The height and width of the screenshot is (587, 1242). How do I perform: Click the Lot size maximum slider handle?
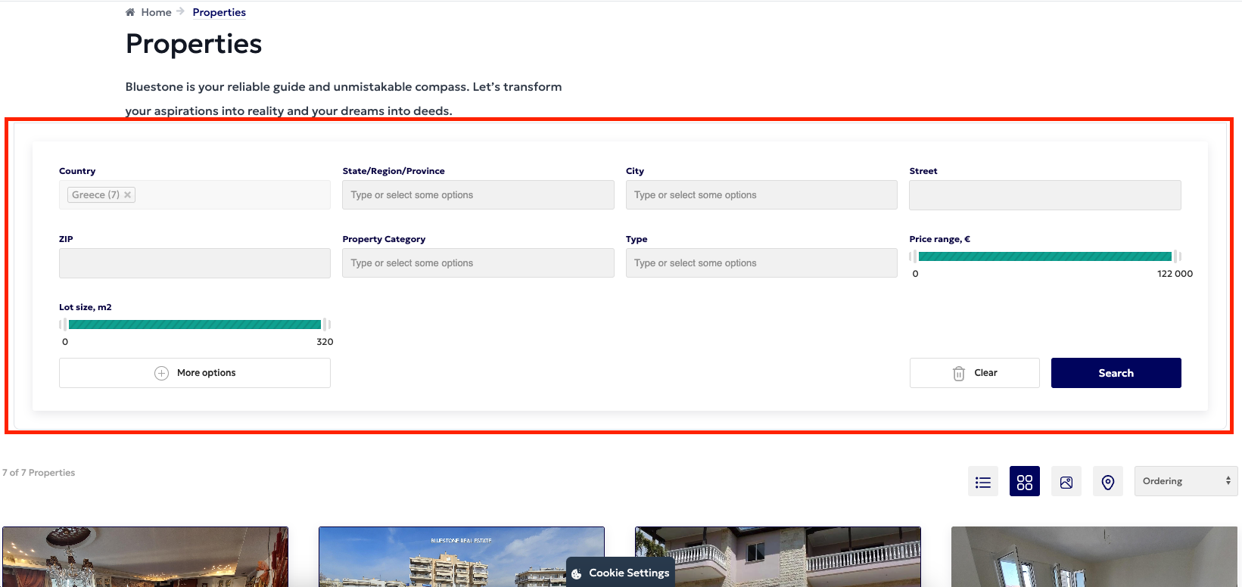click(326, 325)
